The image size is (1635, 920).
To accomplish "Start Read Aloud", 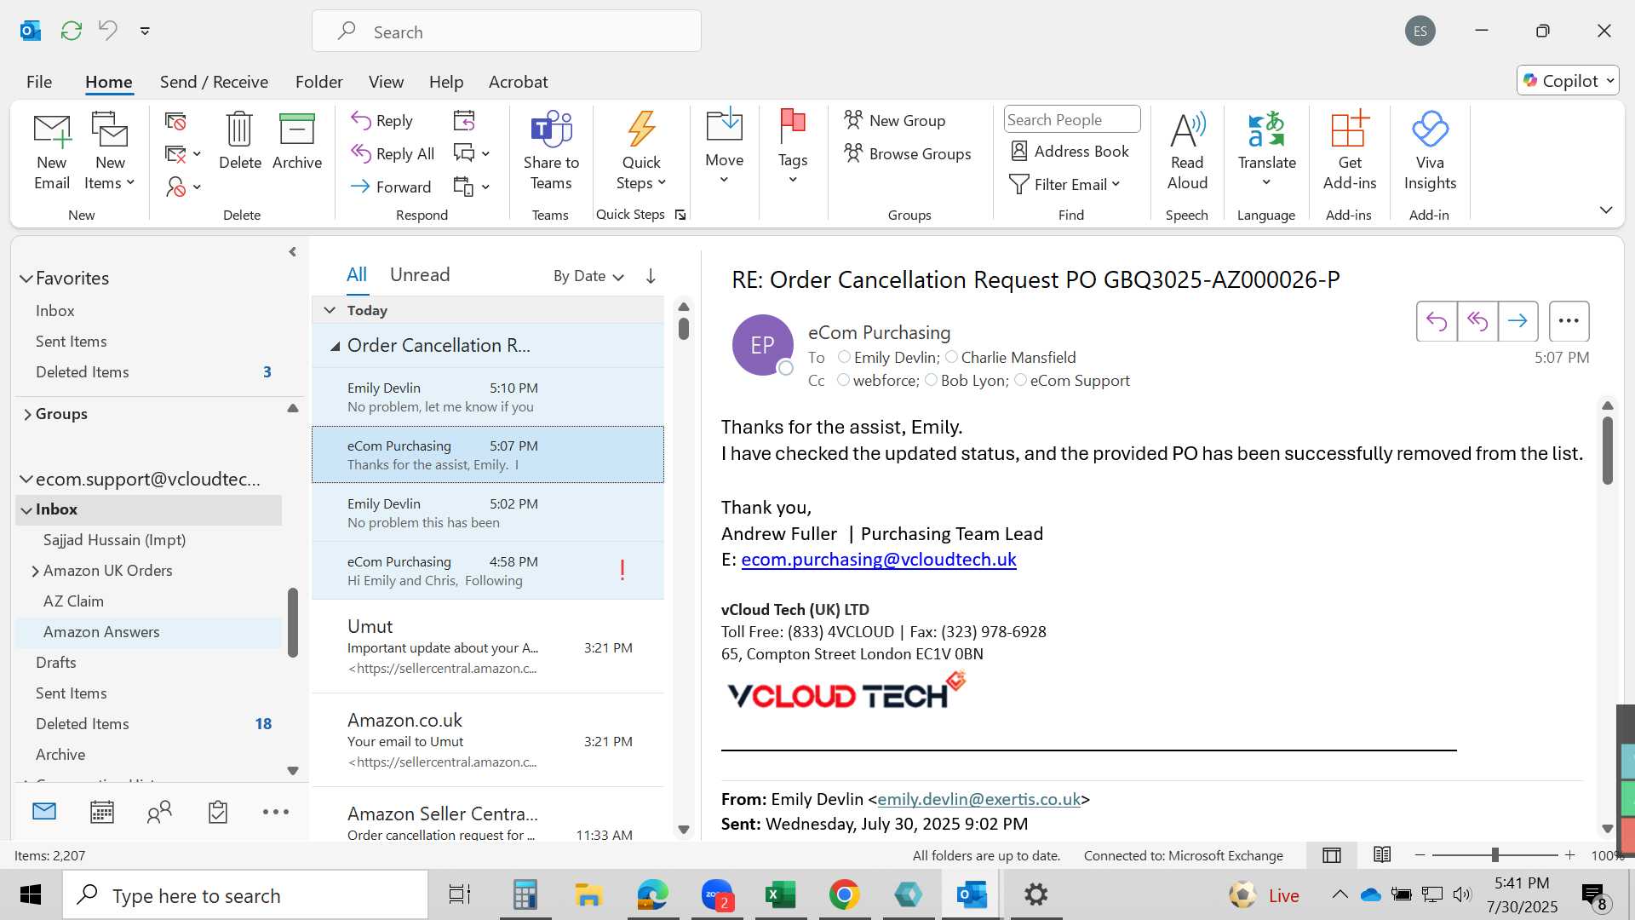I will (1187, 152).
